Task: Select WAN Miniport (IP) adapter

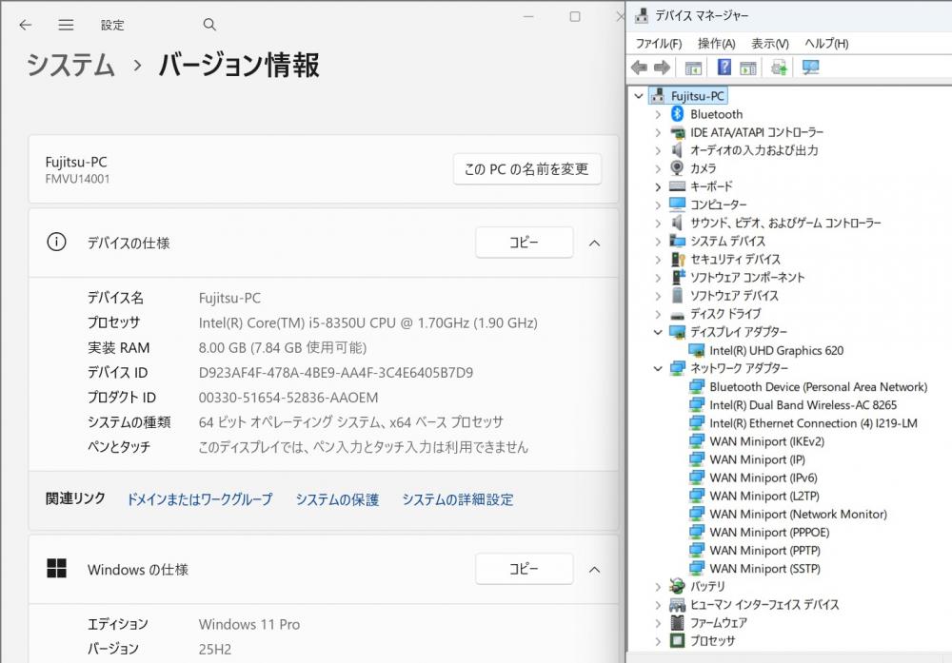Action: coord(757,459)
